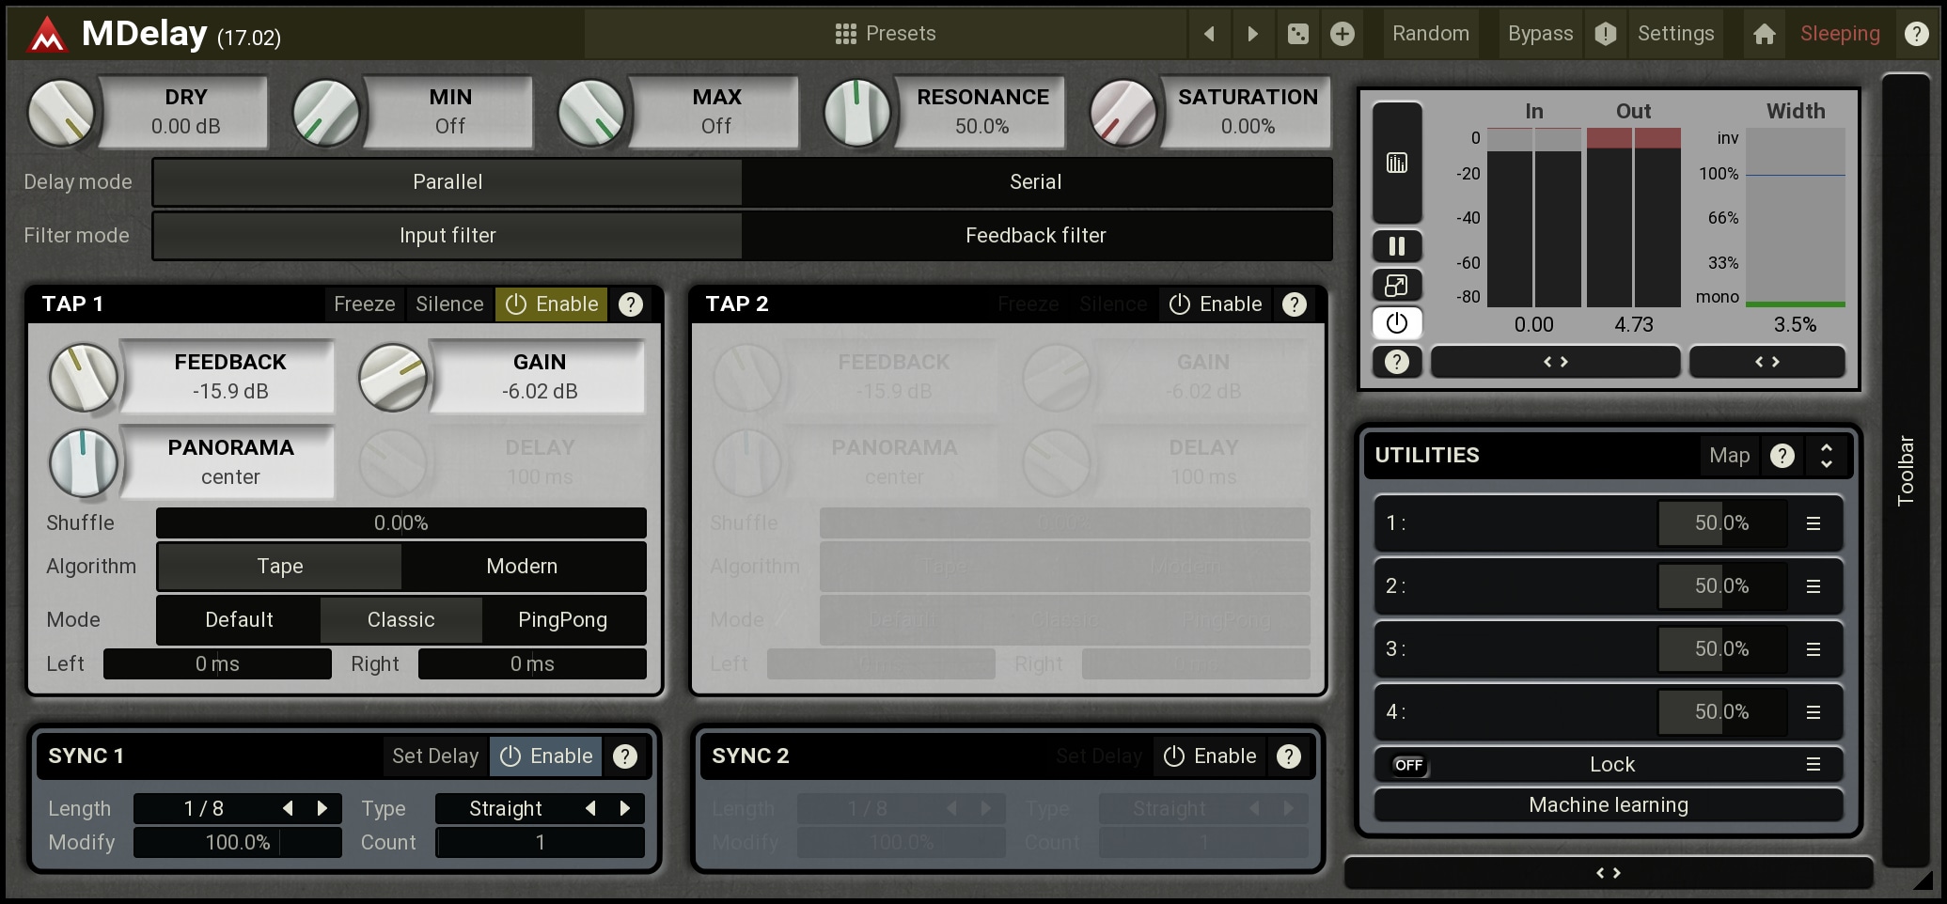
Task: Click the Tap 1 Shuffle slider
Action: (401, 523)
